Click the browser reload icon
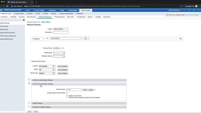Screen dimensions: 201x113 7,6
